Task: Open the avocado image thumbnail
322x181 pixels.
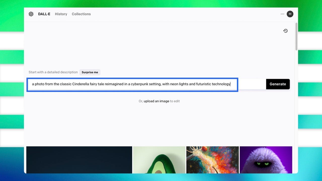Action: point(159,160)
